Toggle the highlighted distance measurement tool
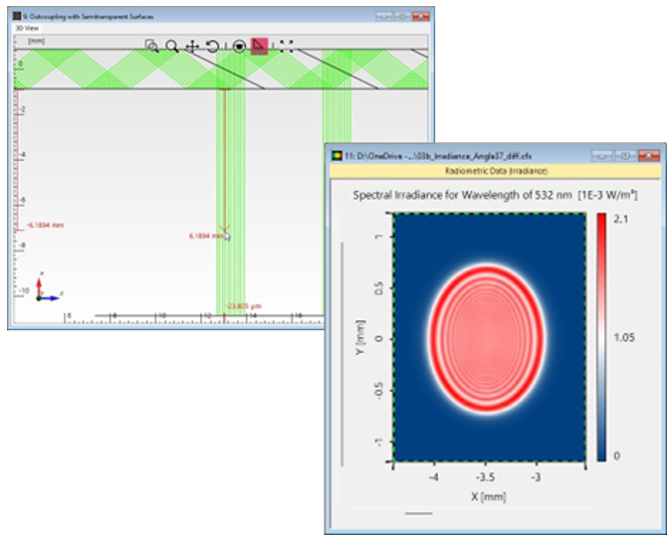Screen dimensions: 672x541 coord(259,46)
